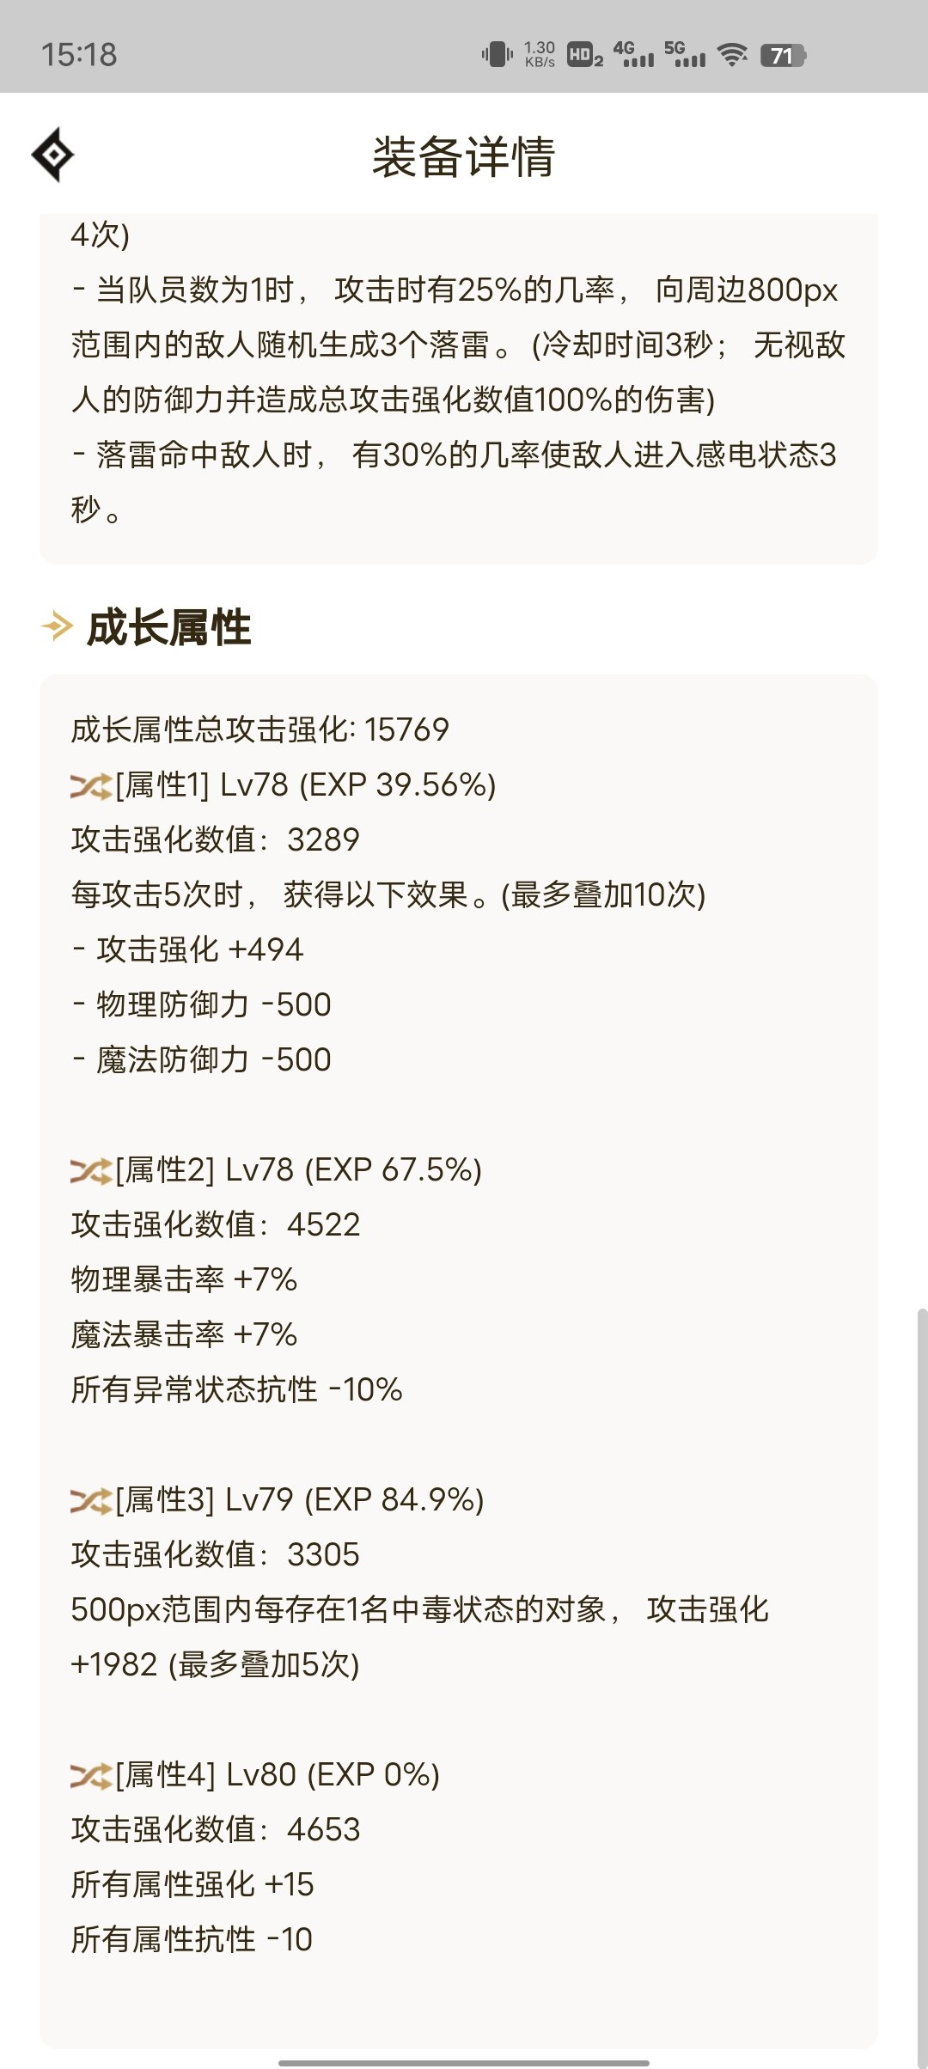928x2069 pixels.
Task: Tap the battery level indicator showing 71
Action: tap(782, 55)
